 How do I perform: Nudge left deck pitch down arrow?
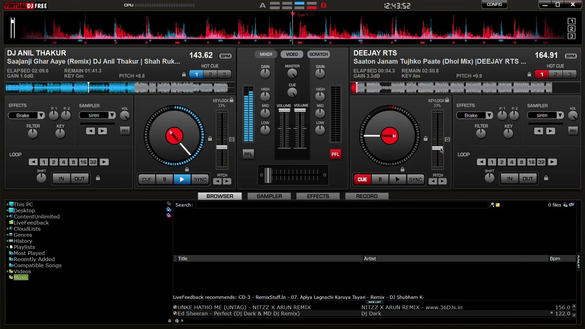tap(217, 181)
